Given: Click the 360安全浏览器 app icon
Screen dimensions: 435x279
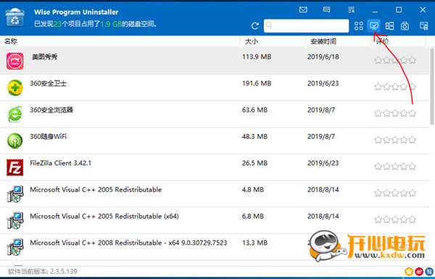Looking at the screenshot, I should 15,114.
